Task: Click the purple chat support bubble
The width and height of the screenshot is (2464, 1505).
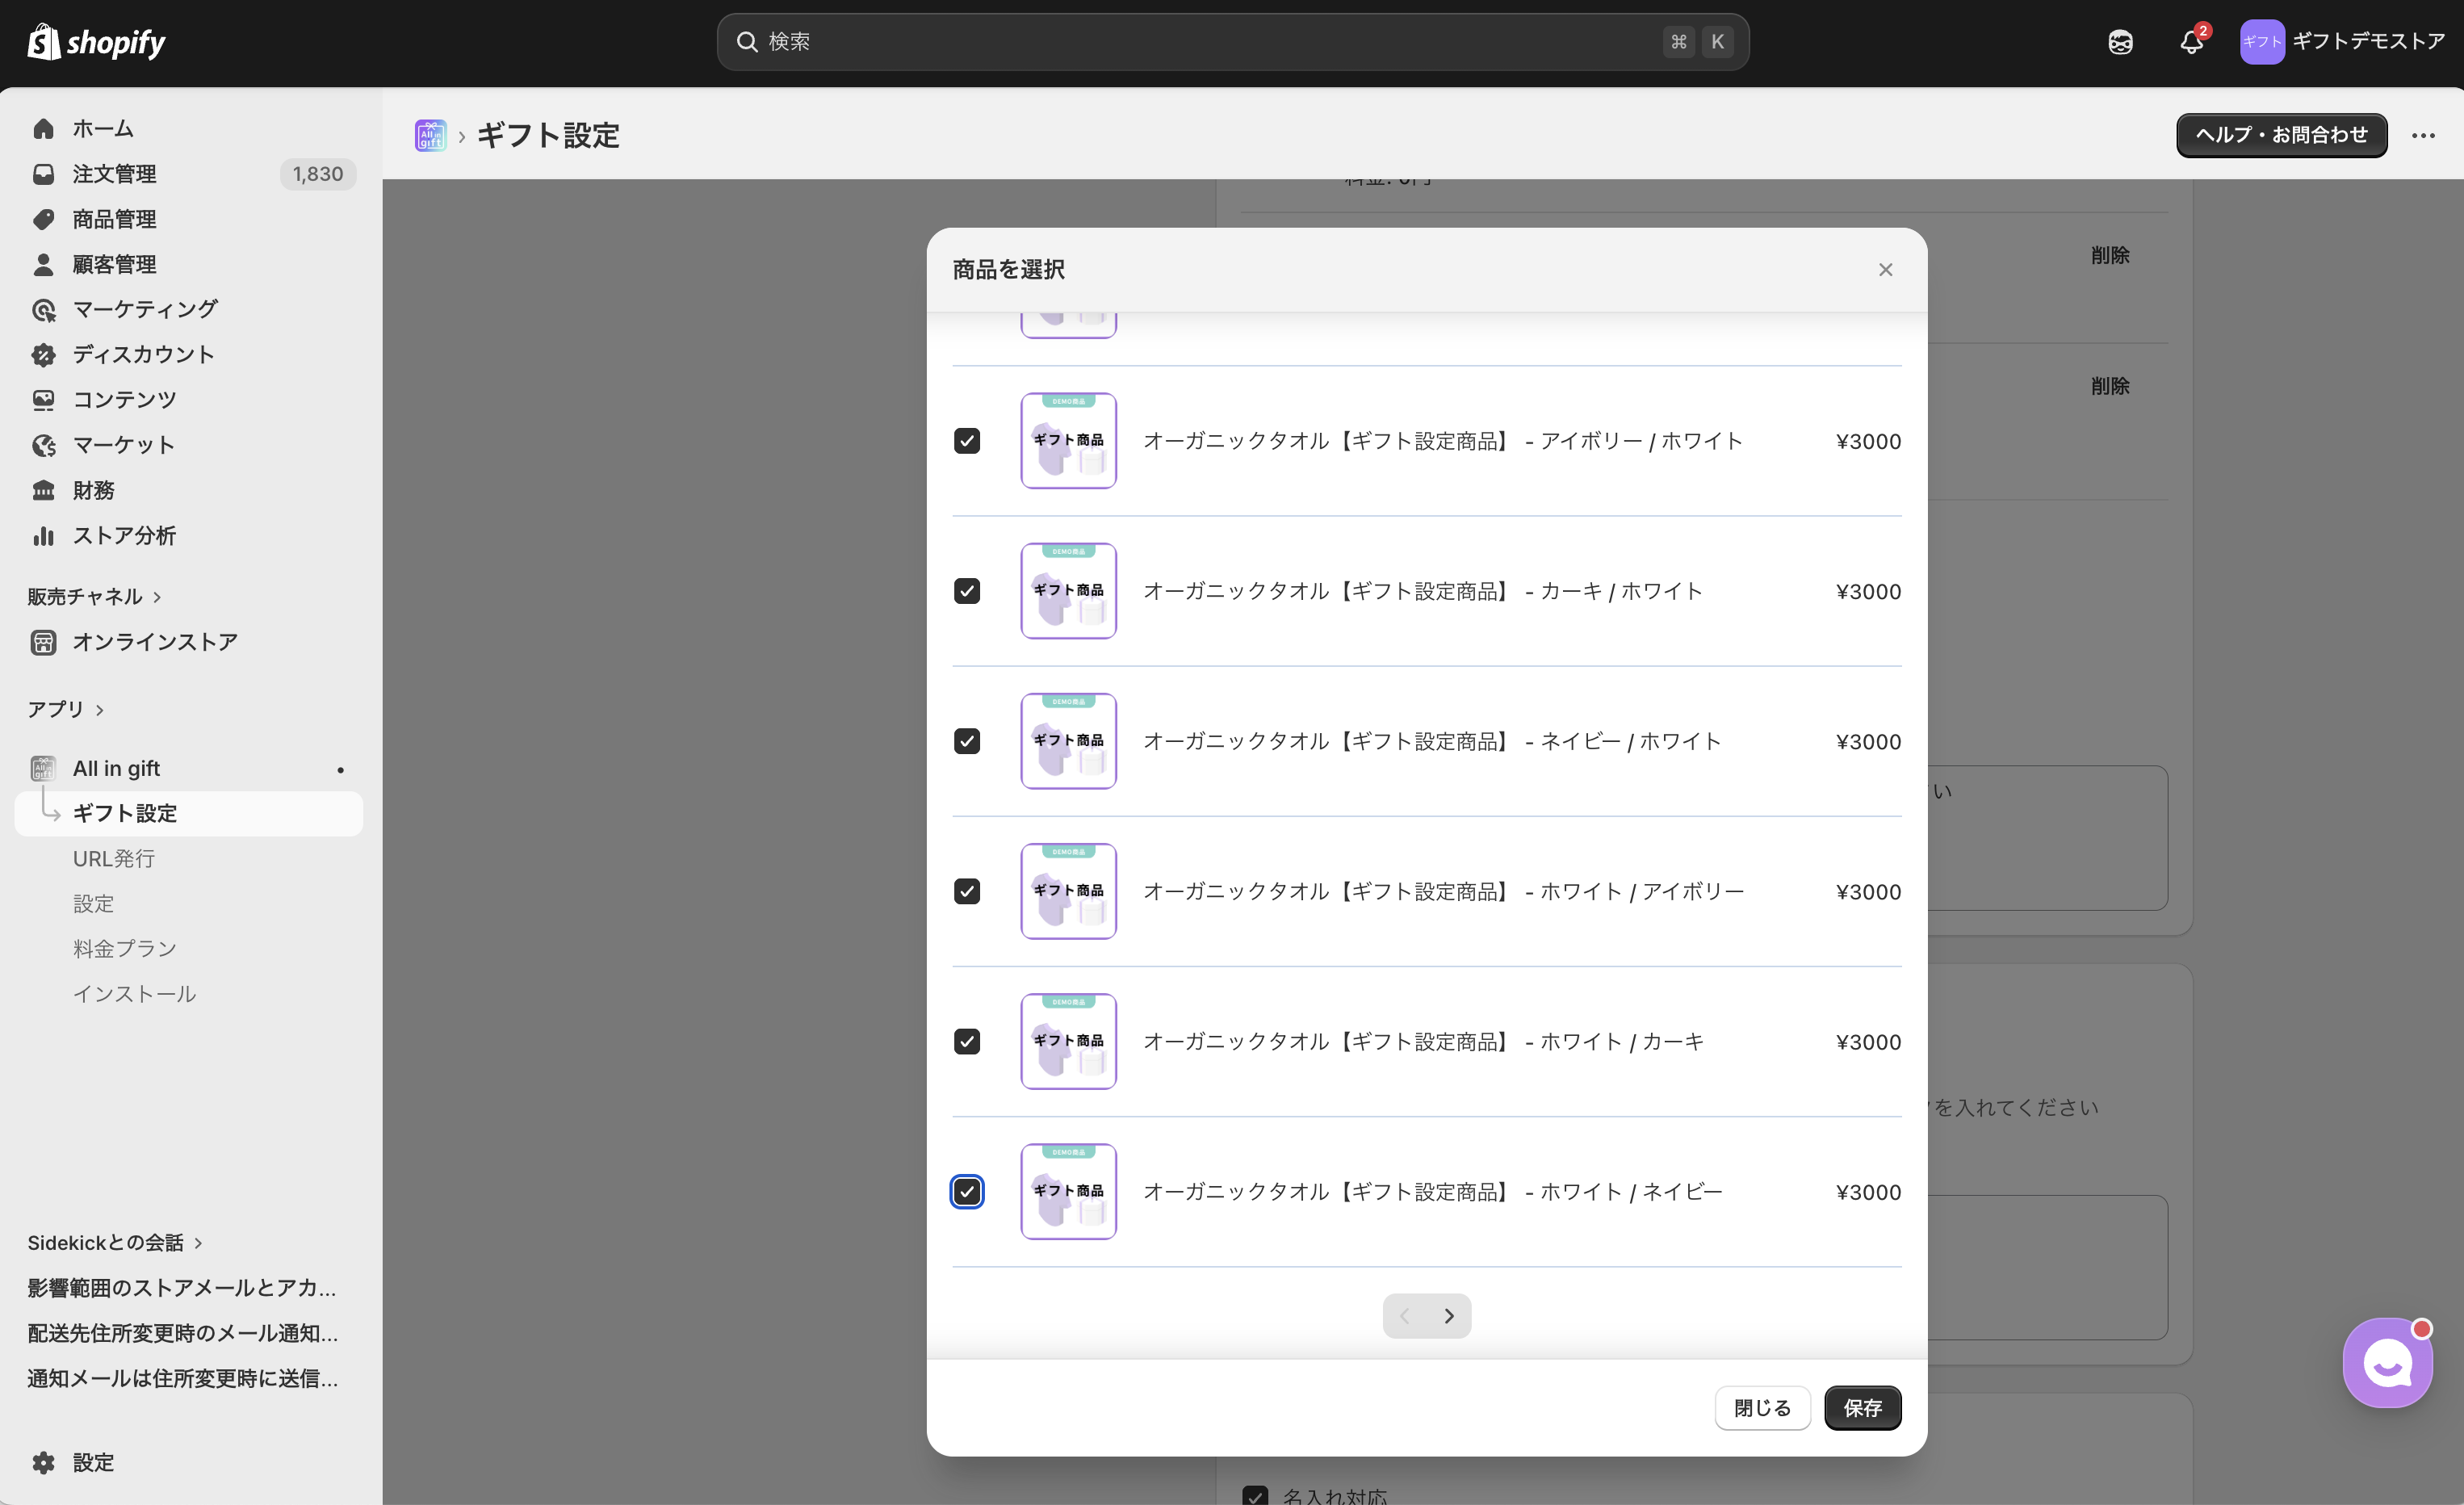Action: click(x=2387, y=1362)
